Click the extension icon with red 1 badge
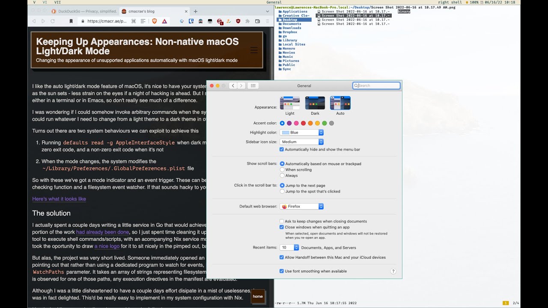This screenshot has width=548, height=308. point(220,21)
